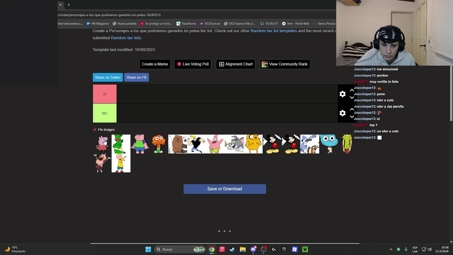The height and width of the screenshot is (255, 453).
Task: Open settings gear for the SI tier row
Action: (x=342, y=94)
